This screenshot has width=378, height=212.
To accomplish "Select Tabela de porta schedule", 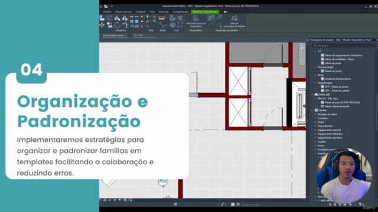I will point(333,63).
